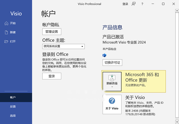This screenshot has height=124, width=179.
Task: Click the 无法更新此产品 message
Action: (136, 85)
